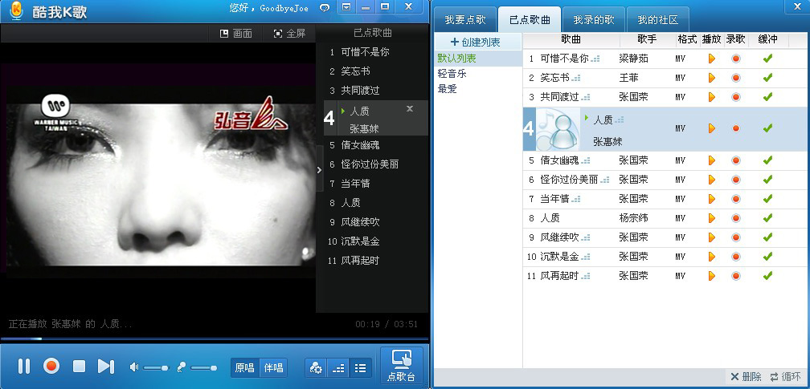Image resolution: width=810 pixels, height=389 pixels.
Task: Play 风再起时 using its play arrow
Action: tap(712, 276)
